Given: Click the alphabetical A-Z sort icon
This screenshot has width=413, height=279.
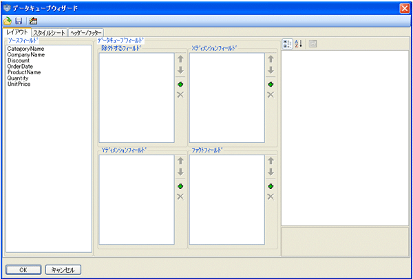Looking at the screenshot, I should tap(298, 44).
